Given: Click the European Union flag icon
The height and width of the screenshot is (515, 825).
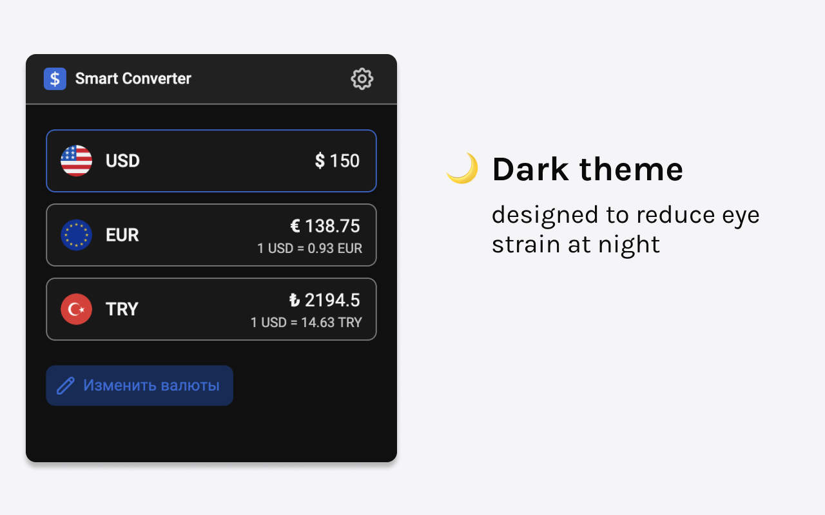Looking at the screenshot, I should [x=76, y=235].
